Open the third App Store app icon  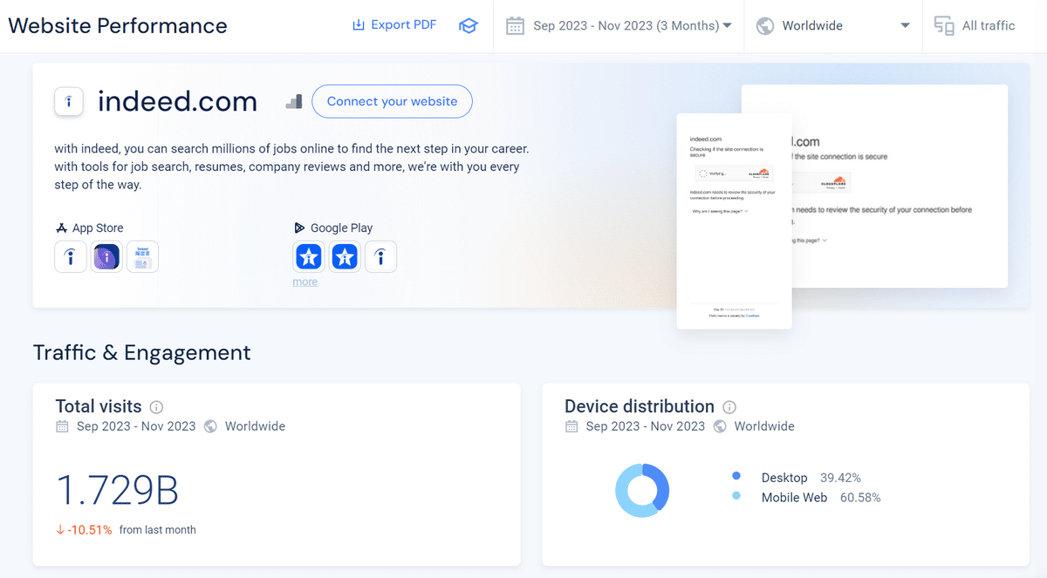tap(142, 257)
